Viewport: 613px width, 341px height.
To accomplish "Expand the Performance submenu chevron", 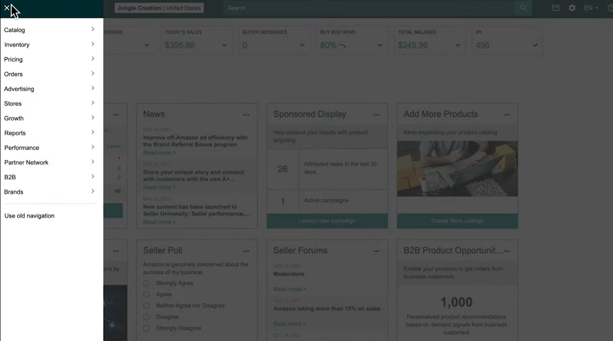I will click(x=93, y=147).
